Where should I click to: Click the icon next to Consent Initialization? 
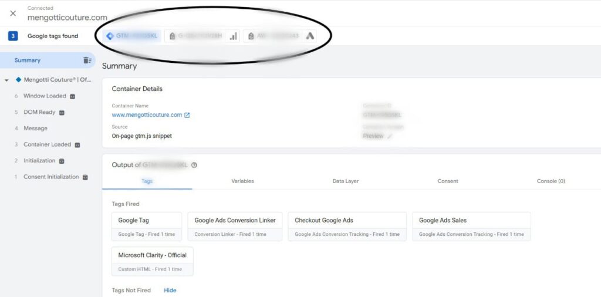click(x=85, y=177)
